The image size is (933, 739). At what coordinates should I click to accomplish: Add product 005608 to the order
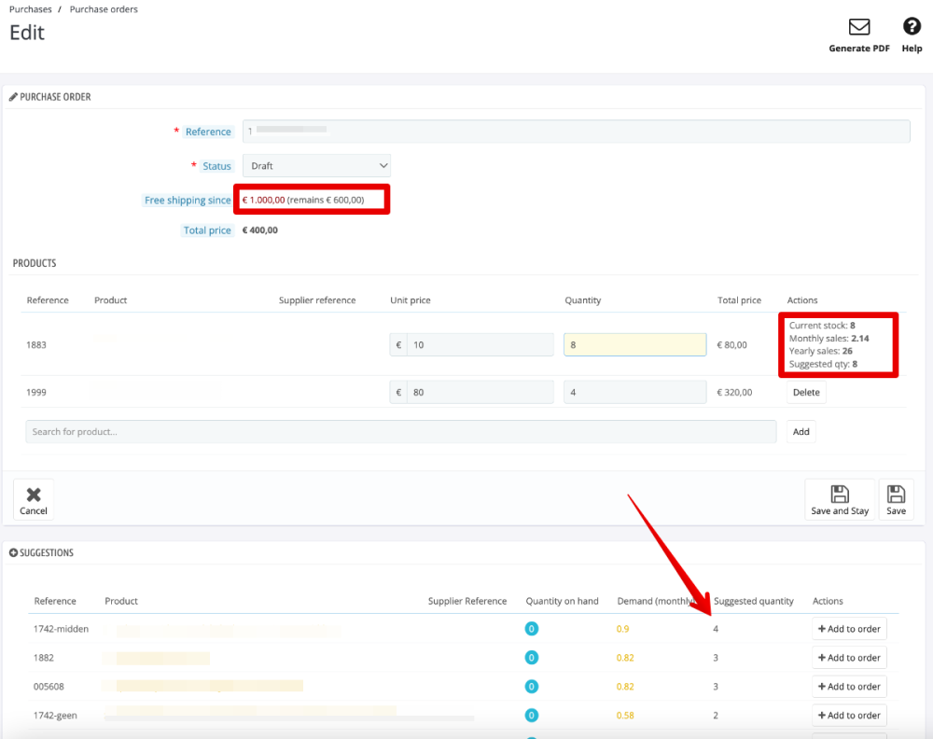pyautogui.click(x=849, y=687)
